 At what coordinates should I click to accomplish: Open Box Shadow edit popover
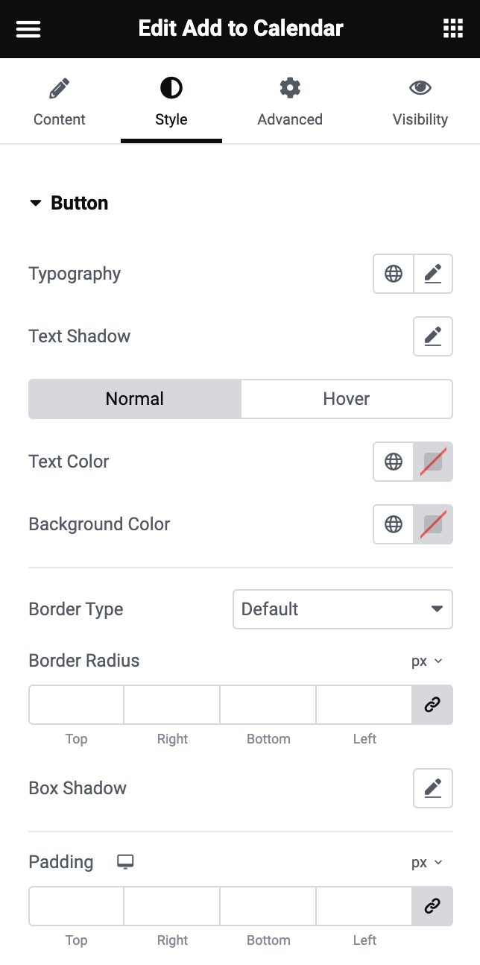pos(433,788)
